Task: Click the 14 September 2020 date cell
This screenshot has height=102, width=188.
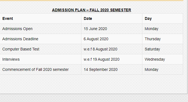Action: (x=112, y=69)
